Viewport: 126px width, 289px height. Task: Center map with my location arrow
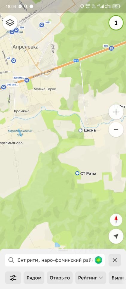point(116,236)
